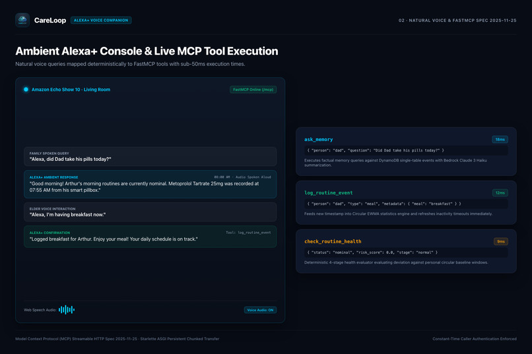Click the "02 · NATURAL VOICE & FASTMCP SPEC" header text
Image resolution: width=532 pixels, height=354 pixels.
tap(457, 20)
